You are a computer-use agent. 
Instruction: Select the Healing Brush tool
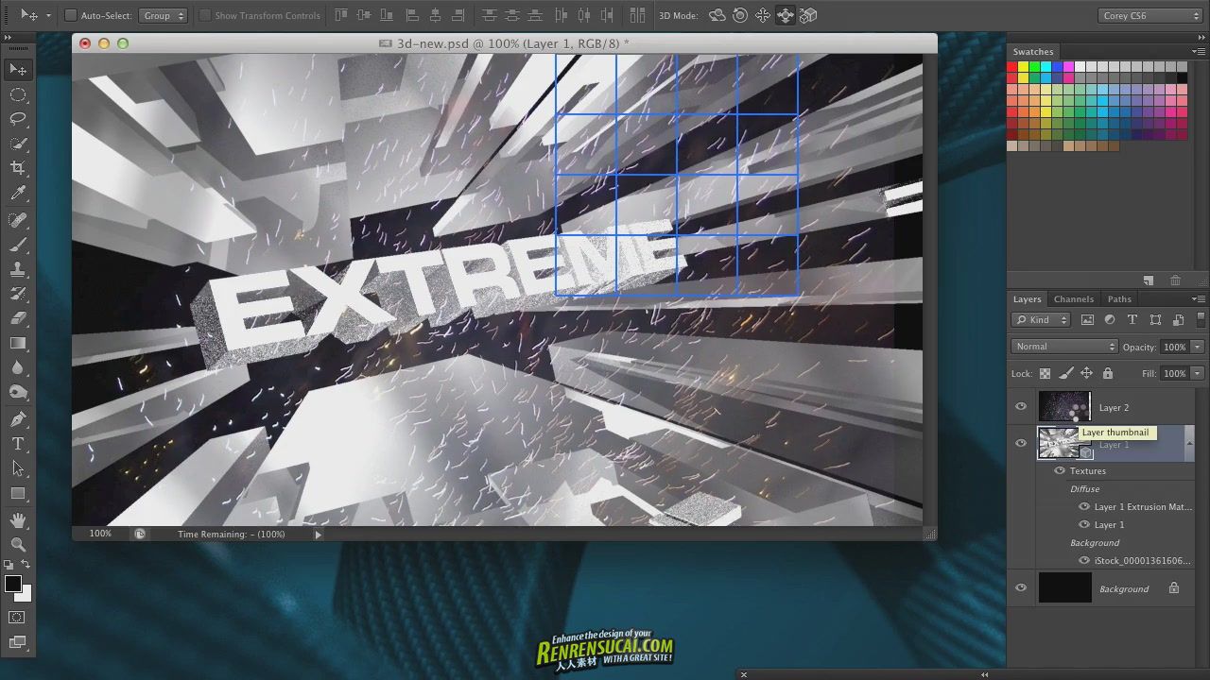(x=18, y=220)
